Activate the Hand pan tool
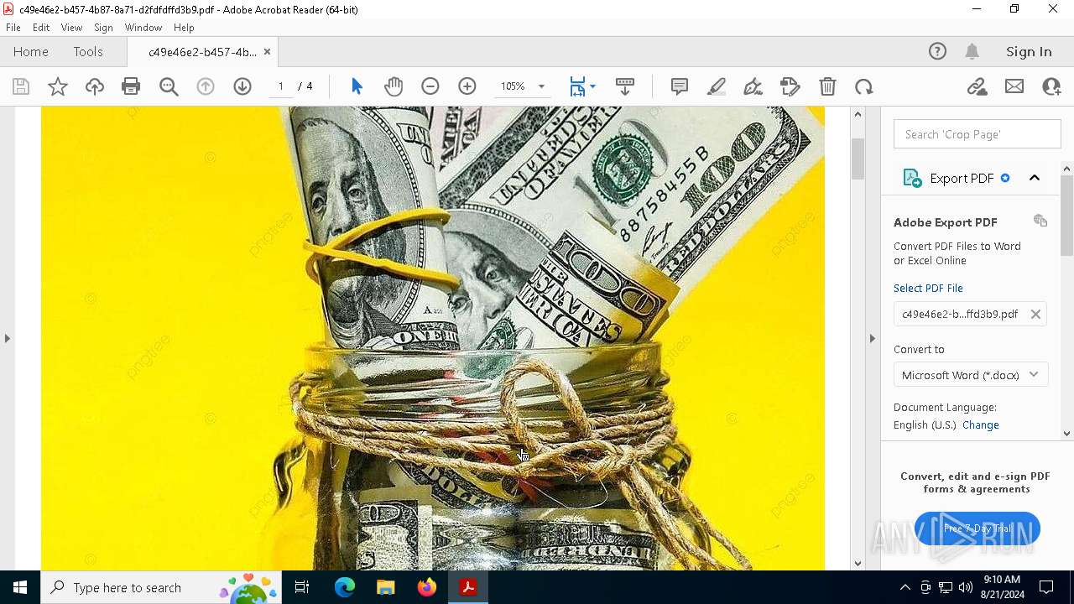The image size is (1074, 604). click(394, 86)
